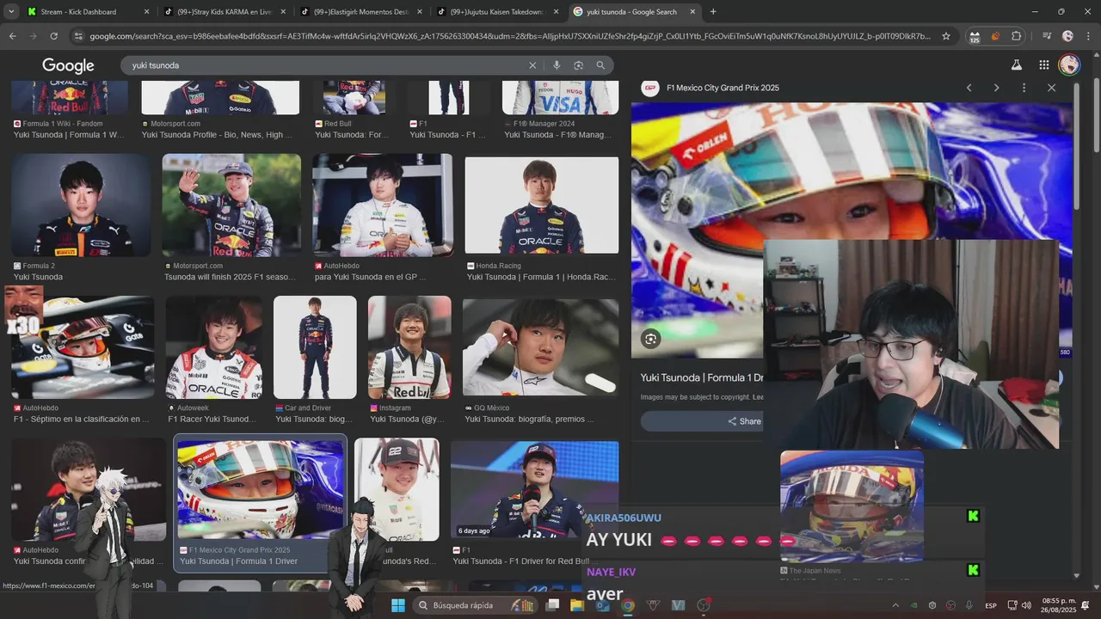Go back to the previous page
Image resolution: width=1101 pixels, height=619 pixels.
(x=12, y=36)
